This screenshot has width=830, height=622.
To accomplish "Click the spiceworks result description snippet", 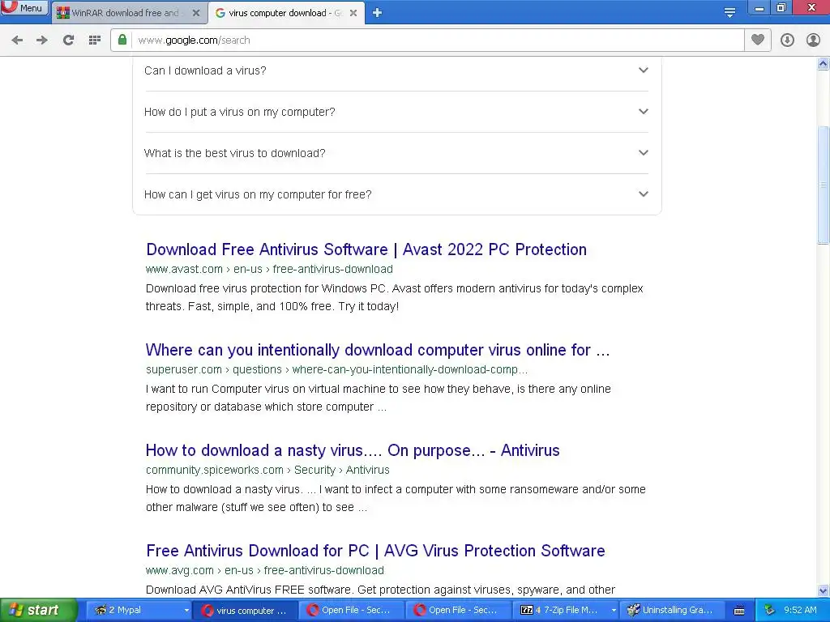I will tap(396, 498).
